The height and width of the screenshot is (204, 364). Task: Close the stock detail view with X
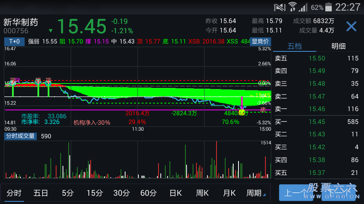(351, 26)
